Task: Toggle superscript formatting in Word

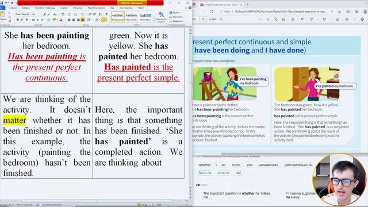Action: tap(42, 20)
